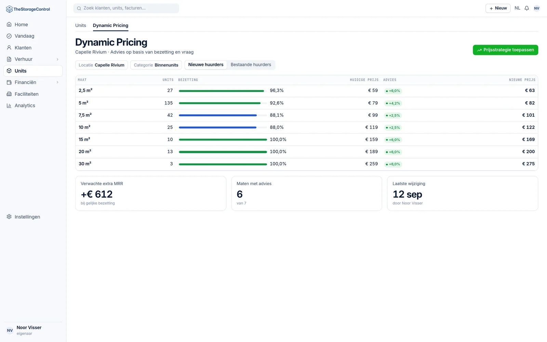Open the Financiën wallet icon
Viewport: 547px width, 342px height.
[x=9, y=82]
